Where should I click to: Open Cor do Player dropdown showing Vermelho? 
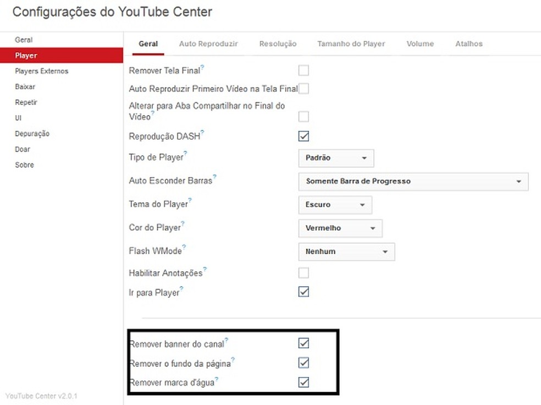tap(340, 228)
